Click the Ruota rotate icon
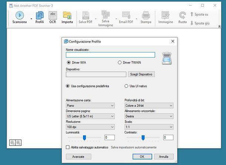The image size is (226, 165). pyautogui.click(x=183, y=15)
